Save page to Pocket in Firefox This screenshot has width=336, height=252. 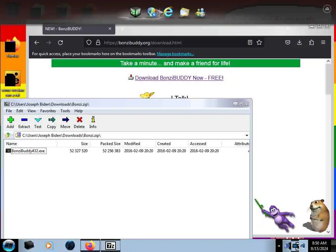click(287, 42)
